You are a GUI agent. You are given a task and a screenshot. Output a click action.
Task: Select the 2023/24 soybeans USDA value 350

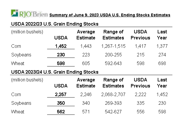(x=61, y=103)
